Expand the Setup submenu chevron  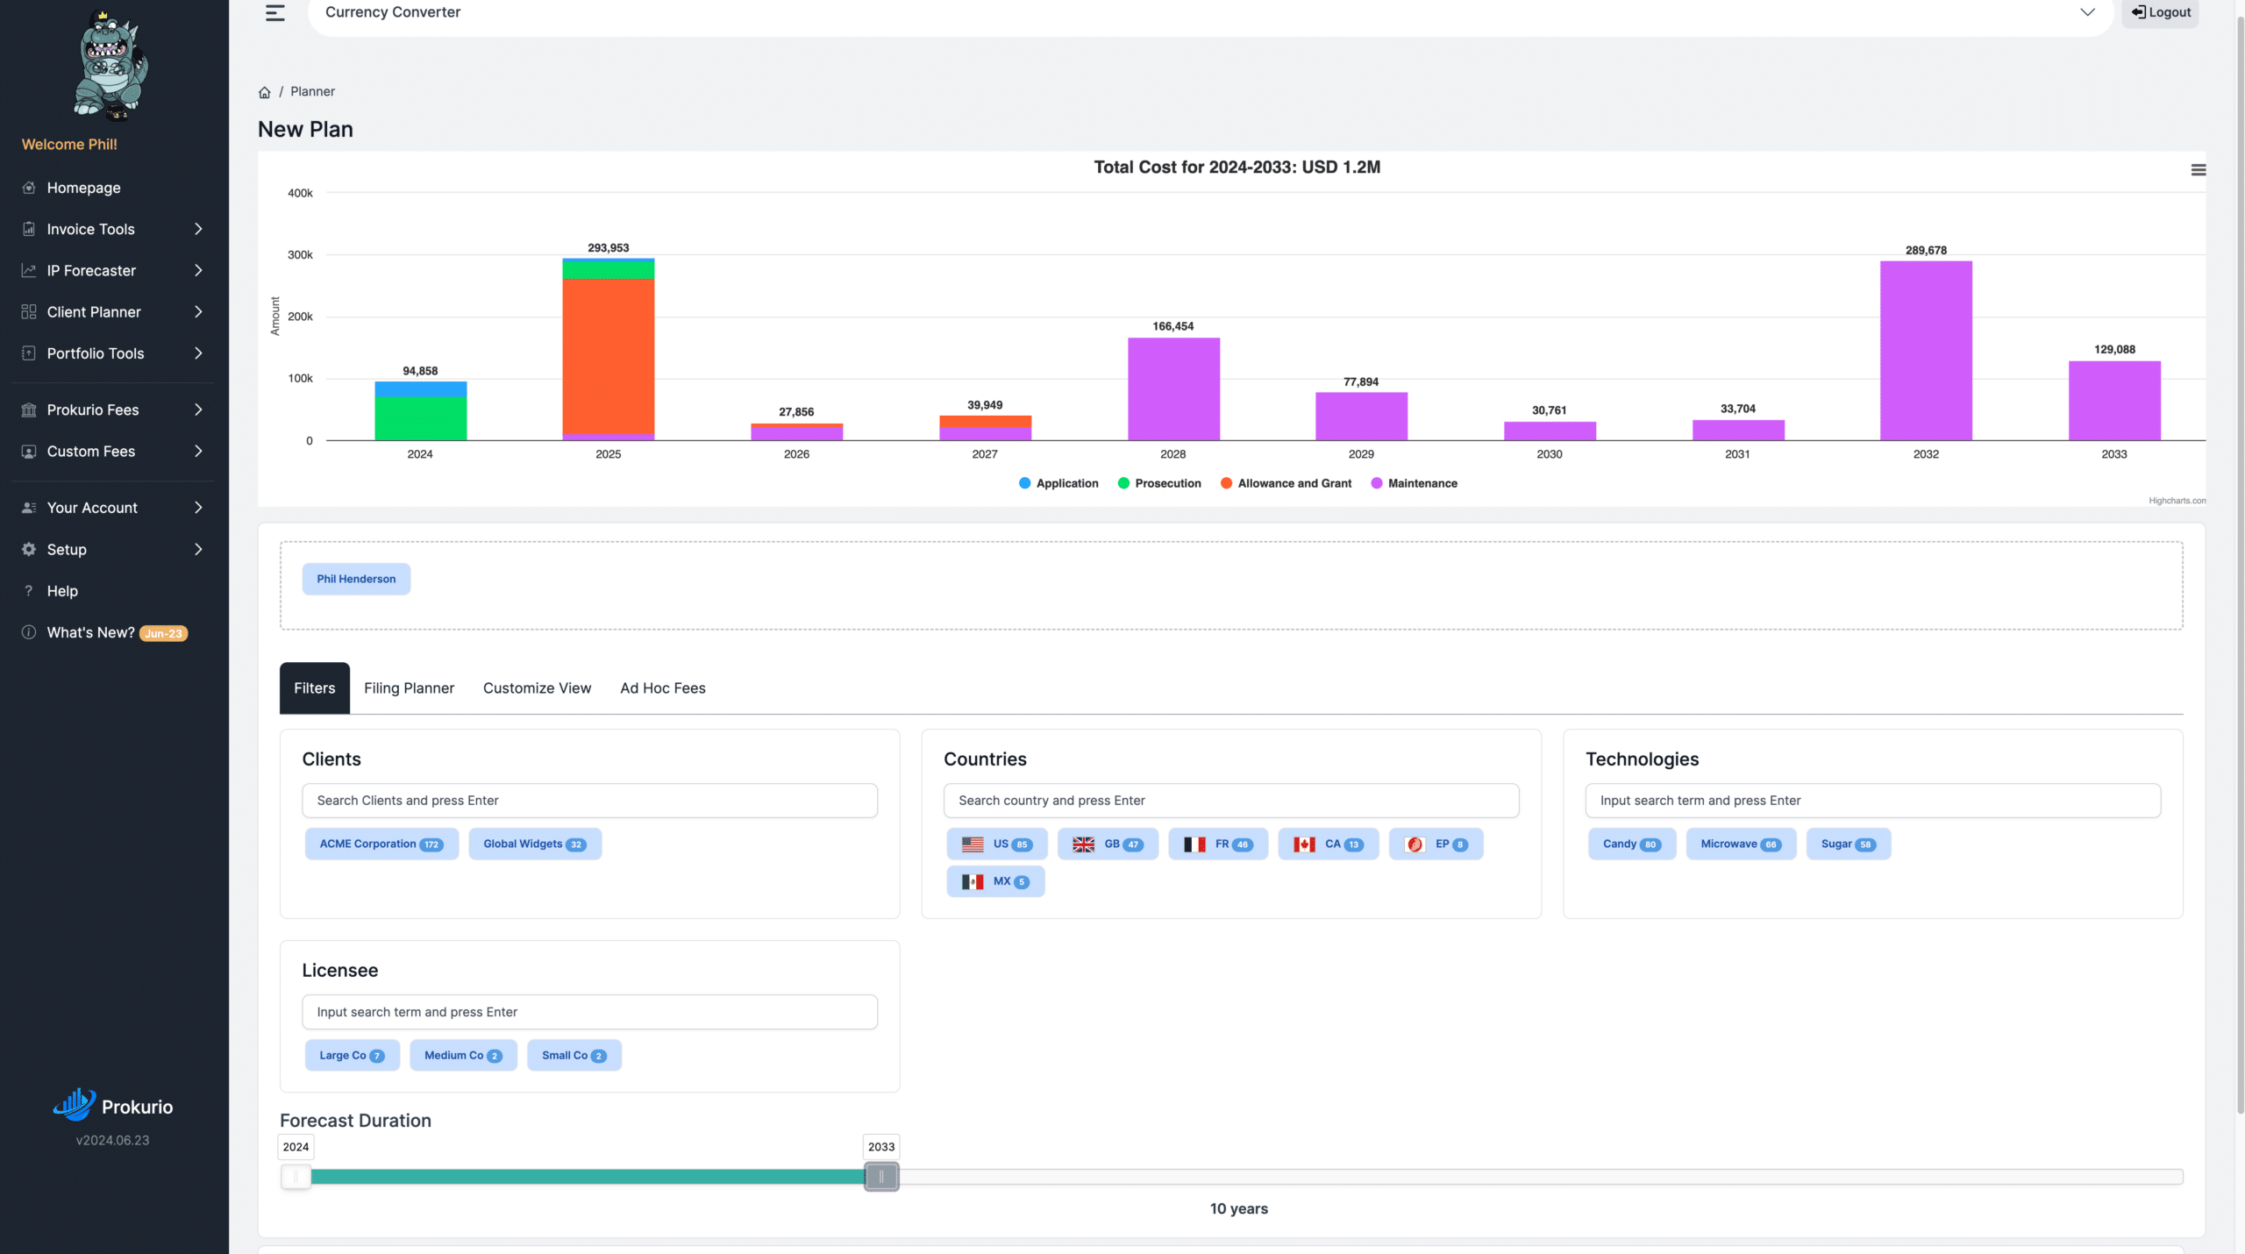[x=198, y=549]
